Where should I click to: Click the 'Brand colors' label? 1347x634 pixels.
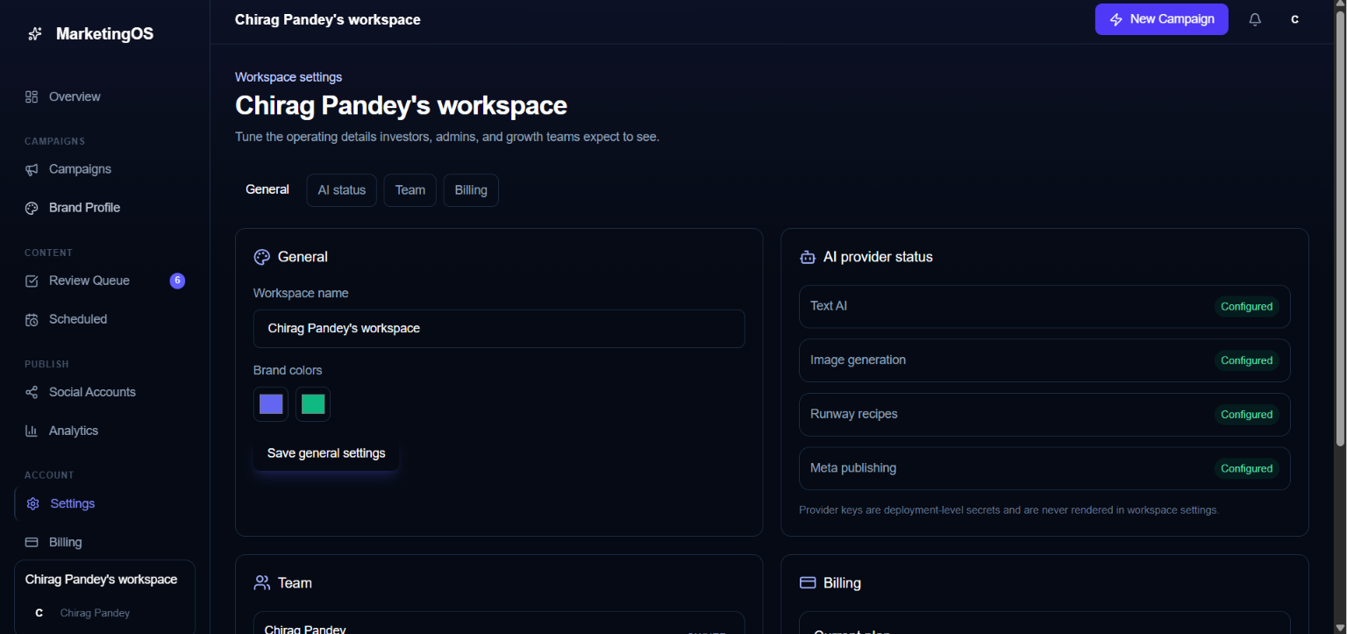[x=288, y=370]
